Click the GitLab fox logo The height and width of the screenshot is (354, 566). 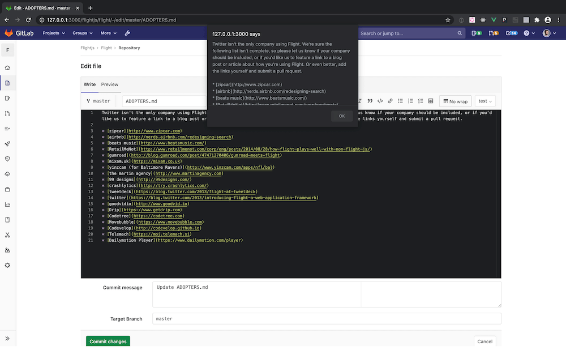tap(8, 33)
